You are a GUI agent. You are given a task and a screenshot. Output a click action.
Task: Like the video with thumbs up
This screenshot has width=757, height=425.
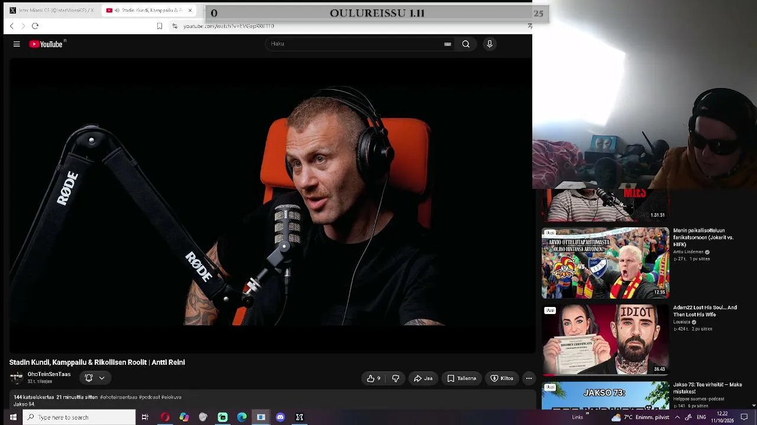pyautogui.click(x=374, y=378)
